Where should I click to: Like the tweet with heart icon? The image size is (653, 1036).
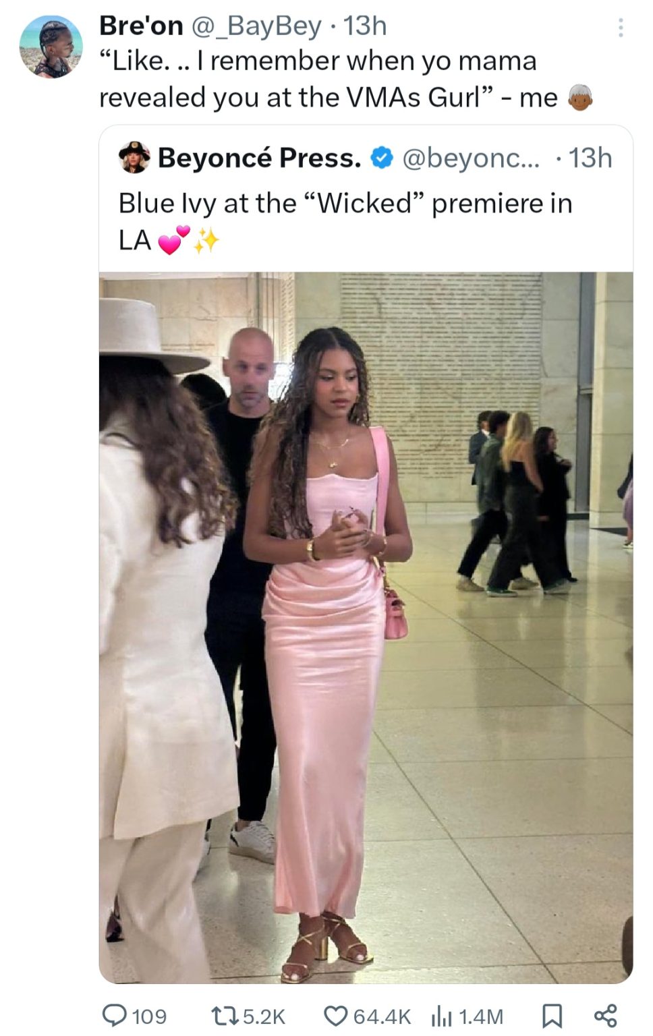(335, 1015)
